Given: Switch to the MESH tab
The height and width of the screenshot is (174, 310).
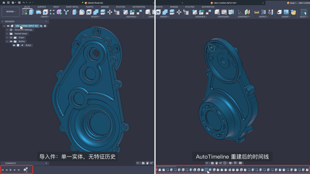Looking at the screenshot, I should coord(56,7).
